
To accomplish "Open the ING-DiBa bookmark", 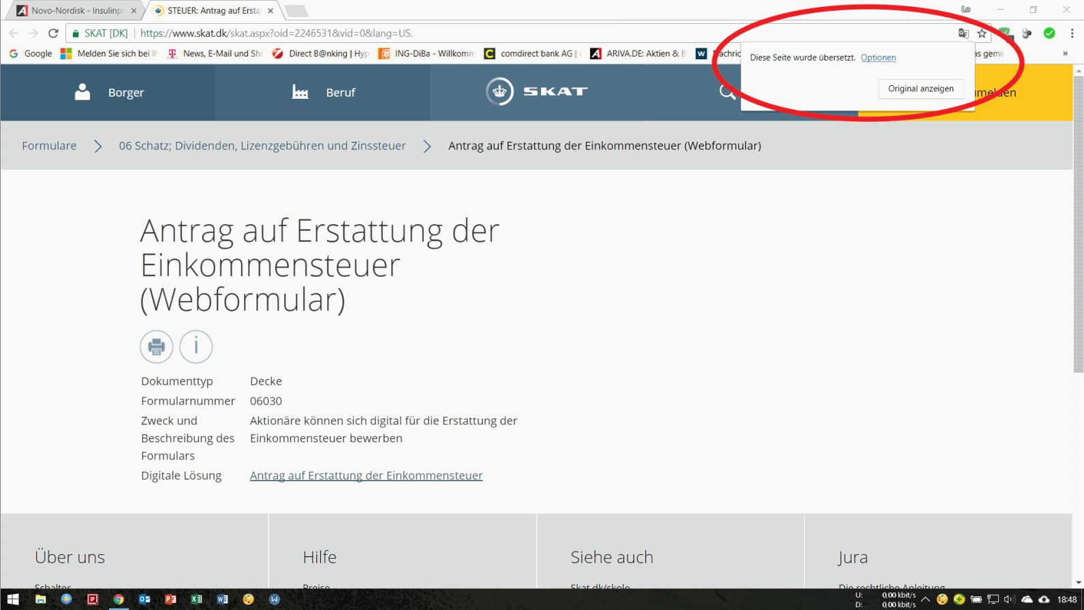I will (427, 53).
